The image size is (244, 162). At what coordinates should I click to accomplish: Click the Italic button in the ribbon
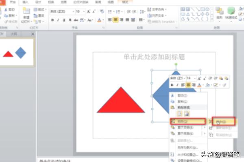[58, 20]
